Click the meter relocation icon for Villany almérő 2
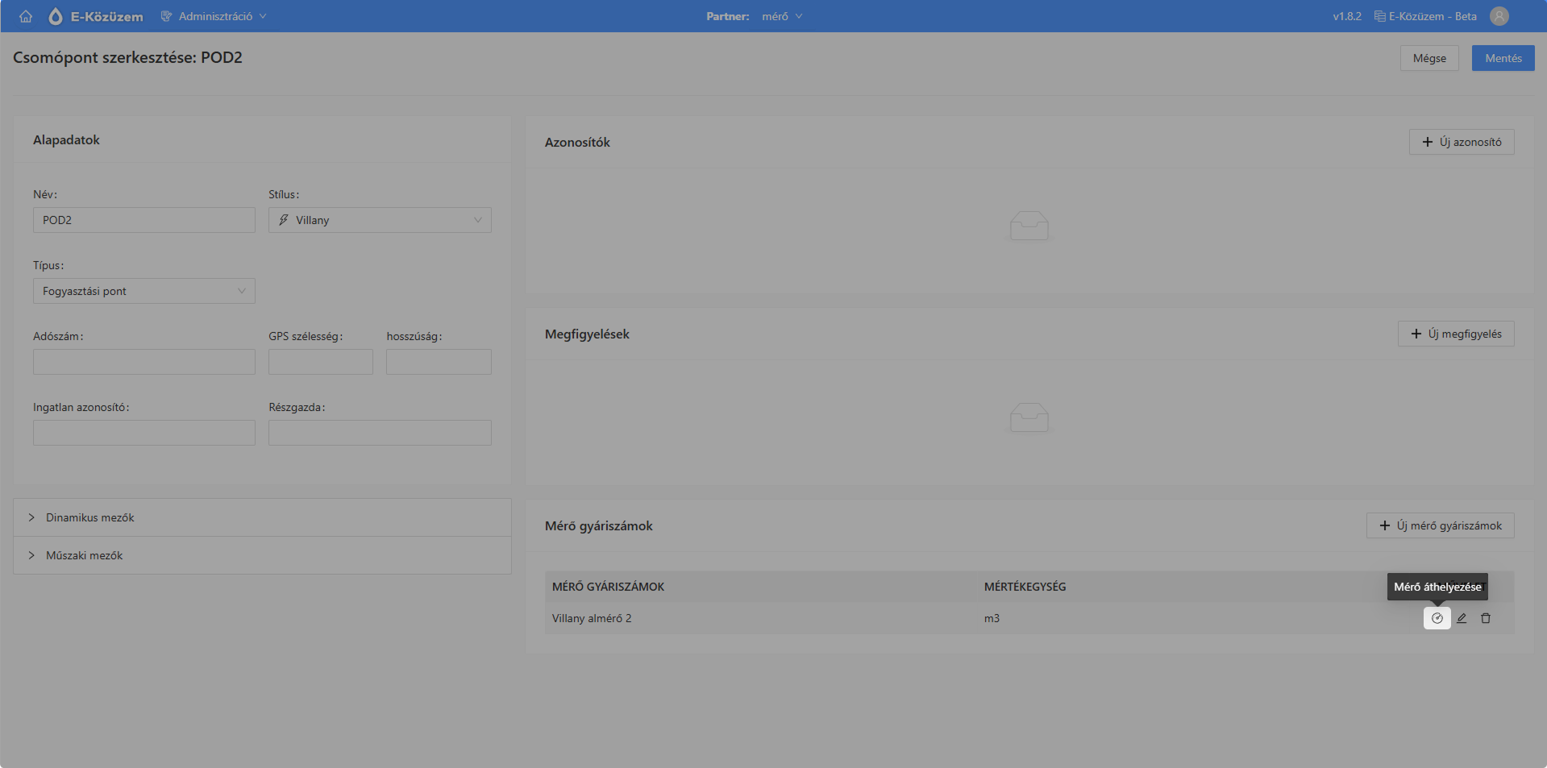 (x=1437, y=618)
